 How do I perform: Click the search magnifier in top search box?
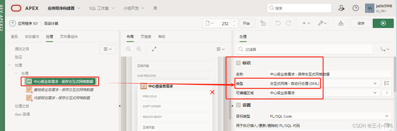(x=272, y=8)
